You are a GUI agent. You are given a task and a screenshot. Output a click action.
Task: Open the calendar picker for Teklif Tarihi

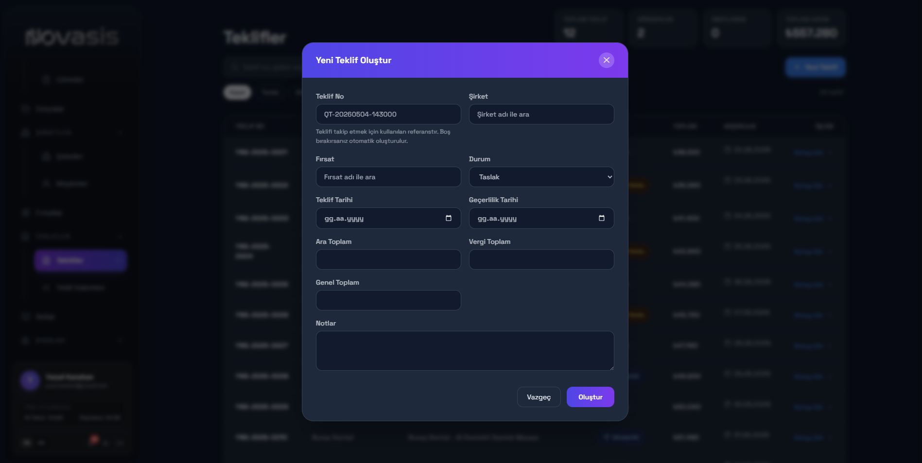(x=448, y=218)
